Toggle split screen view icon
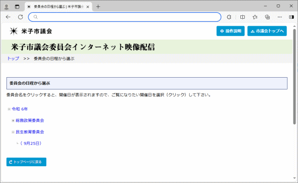The width and height of the screenshot is (298, 183). pyautogui.click(x=242, y=17)
